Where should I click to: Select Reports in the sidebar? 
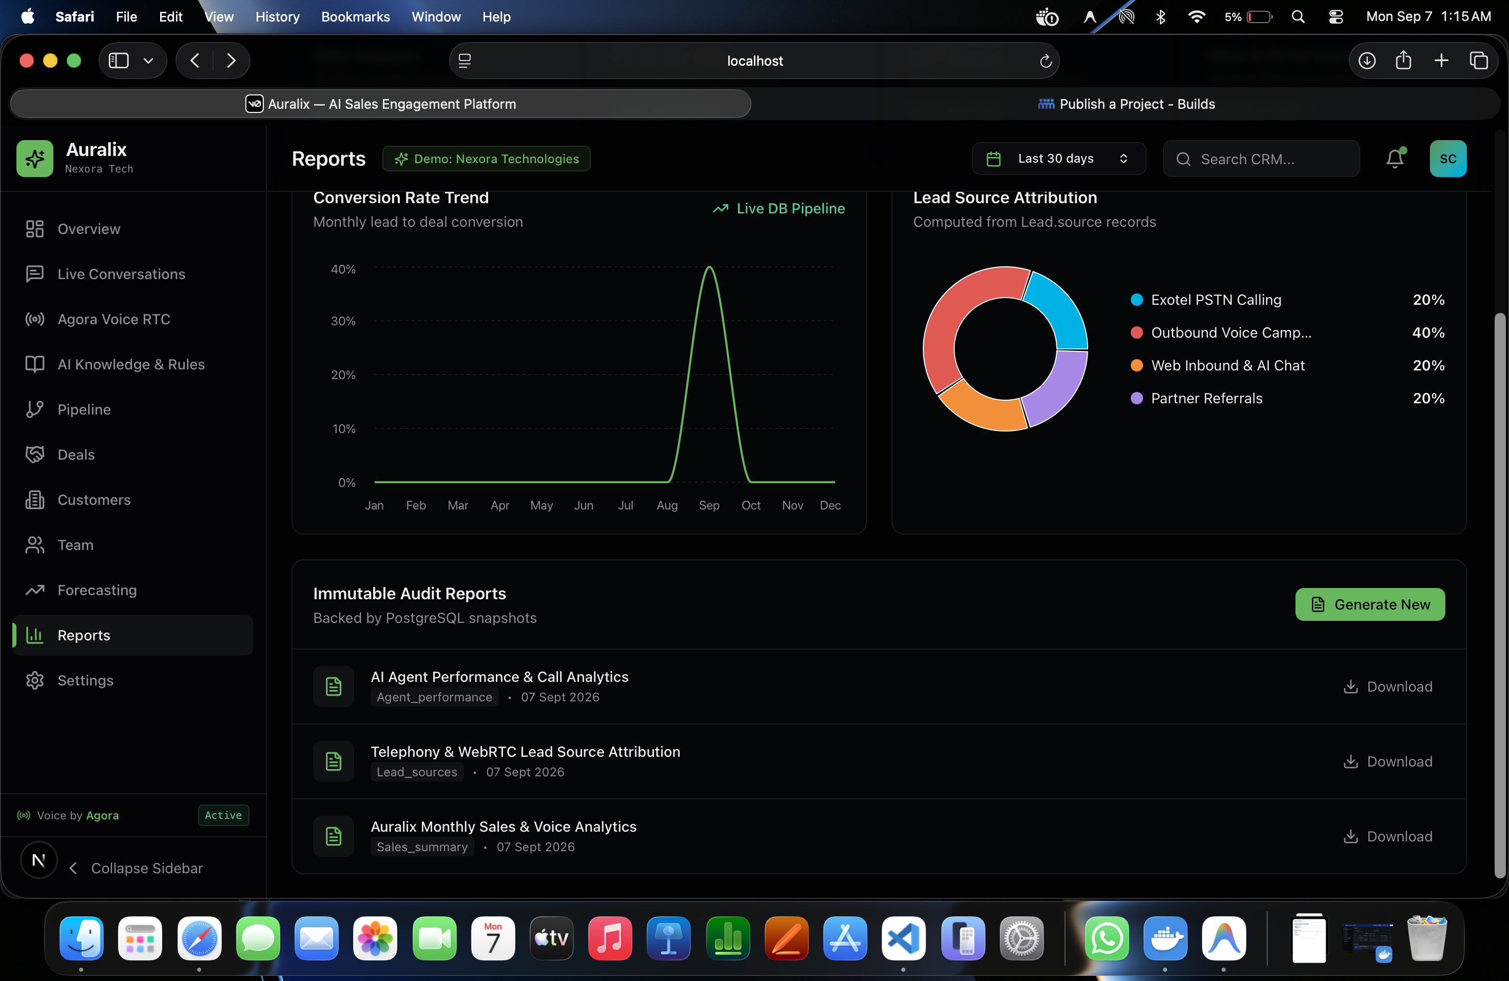pos(132,635)
